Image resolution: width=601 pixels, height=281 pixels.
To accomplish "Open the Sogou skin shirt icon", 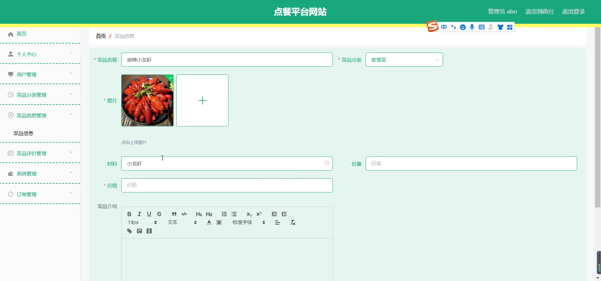I will [x=500, y=27].
